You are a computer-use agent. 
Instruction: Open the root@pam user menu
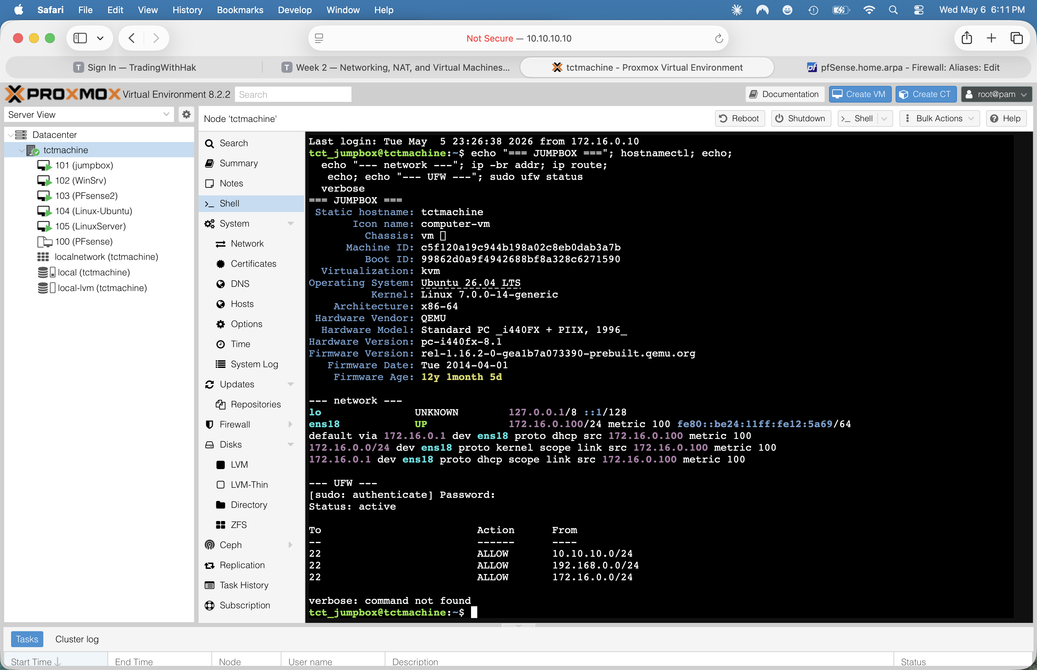click(x=996, y=95)
